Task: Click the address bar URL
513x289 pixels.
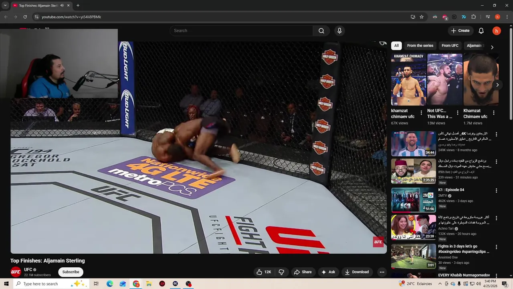Action: click(71, 17)
